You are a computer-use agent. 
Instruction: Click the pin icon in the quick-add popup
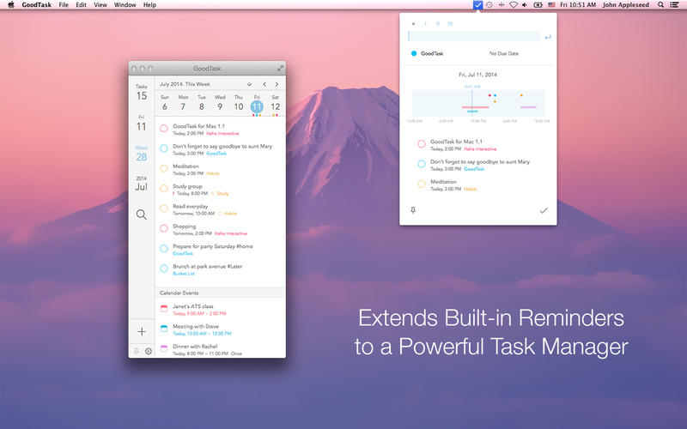[x=413, y=210]
